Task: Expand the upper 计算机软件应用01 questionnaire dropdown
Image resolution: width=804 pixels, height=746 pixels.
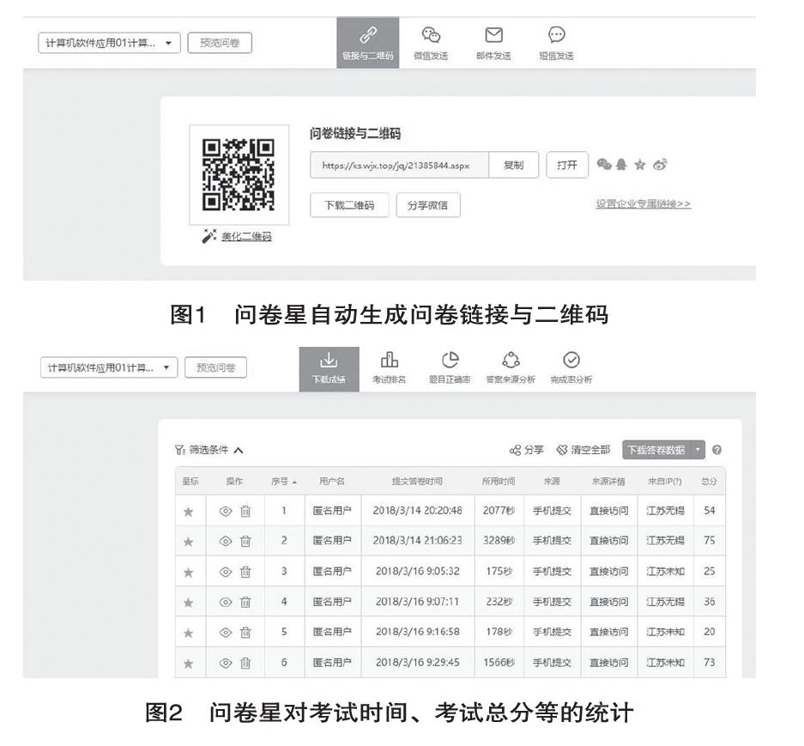Action: click(109, 43)
